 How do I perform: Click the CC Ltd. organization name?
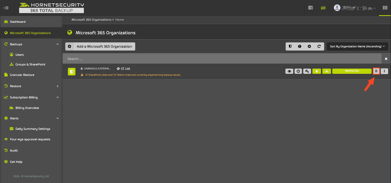point(126,69)
